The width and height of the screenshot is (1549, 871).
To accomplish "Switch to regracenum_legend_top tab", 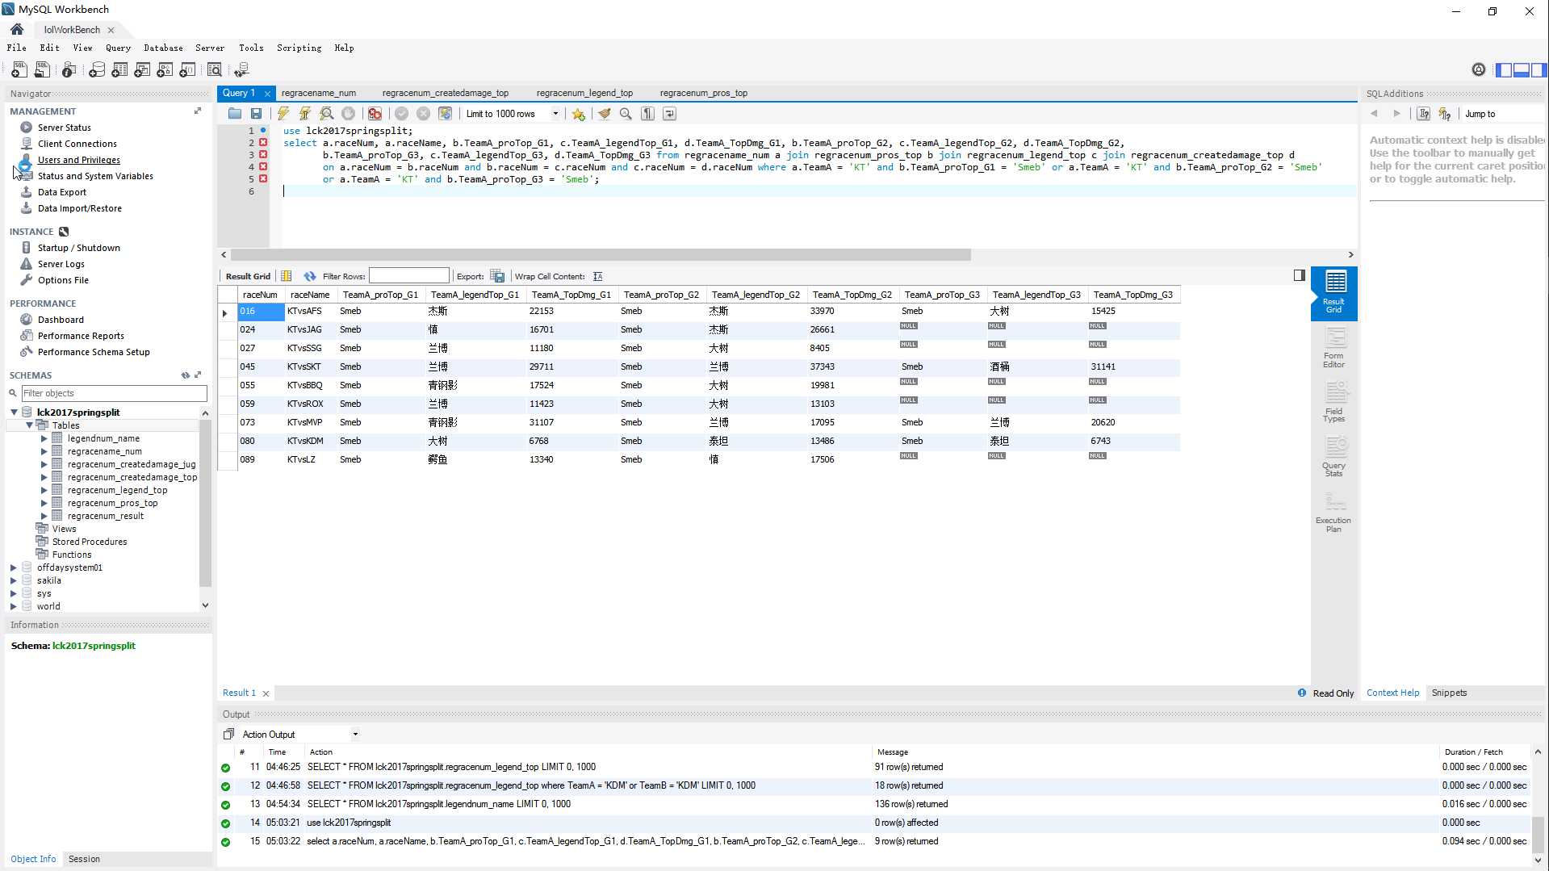I will [584, 93].
